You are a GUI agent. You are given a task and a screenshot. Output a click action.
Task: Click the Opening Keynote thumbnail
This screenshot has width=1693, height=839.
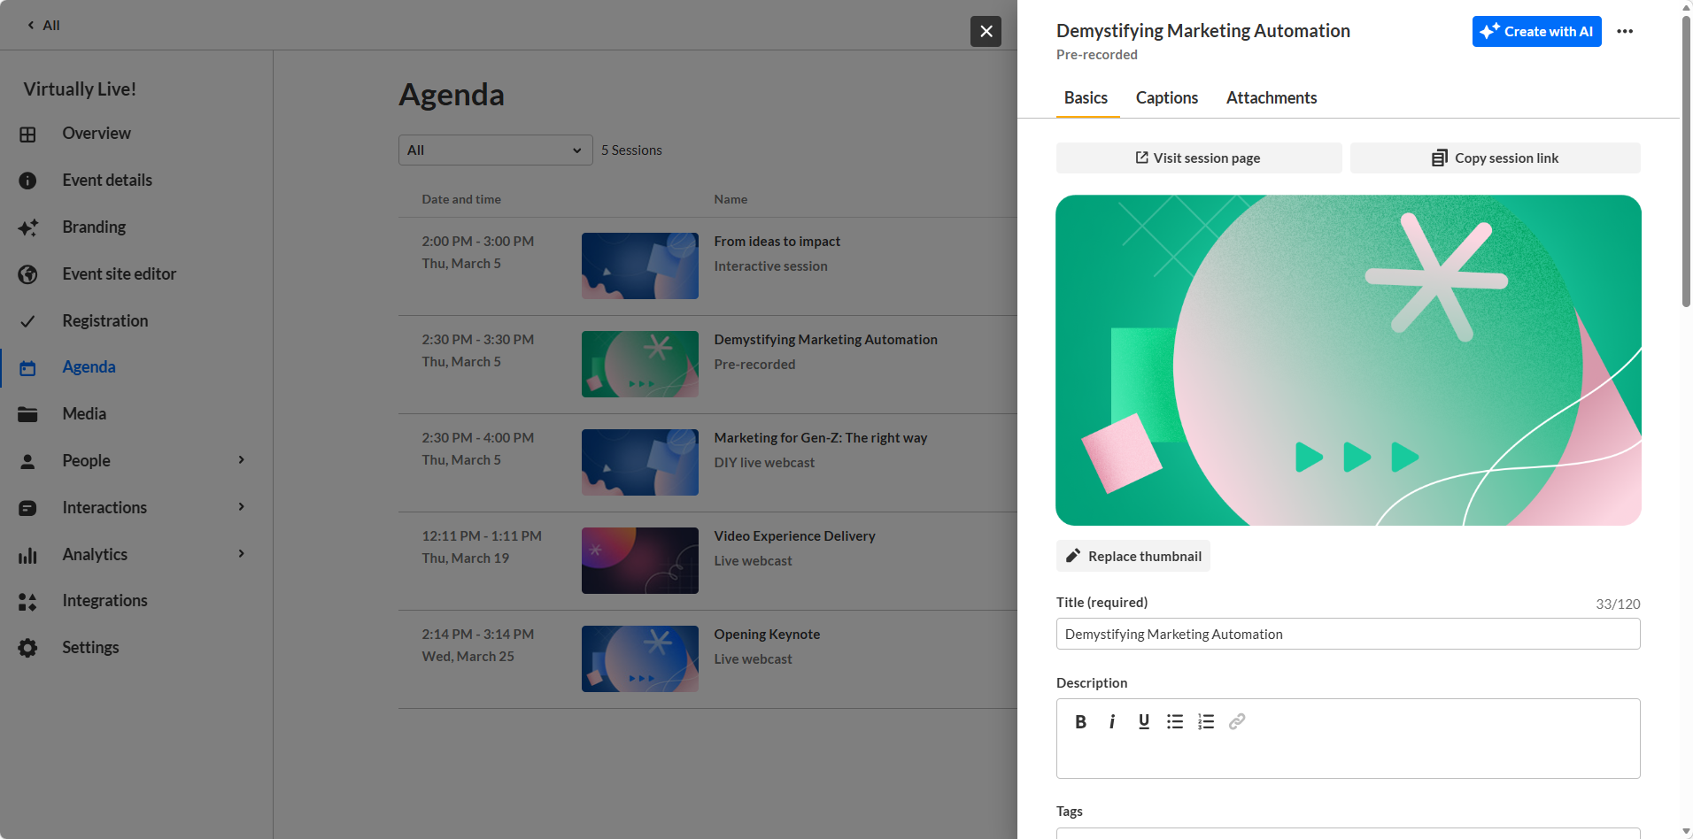tap(640, 658)
